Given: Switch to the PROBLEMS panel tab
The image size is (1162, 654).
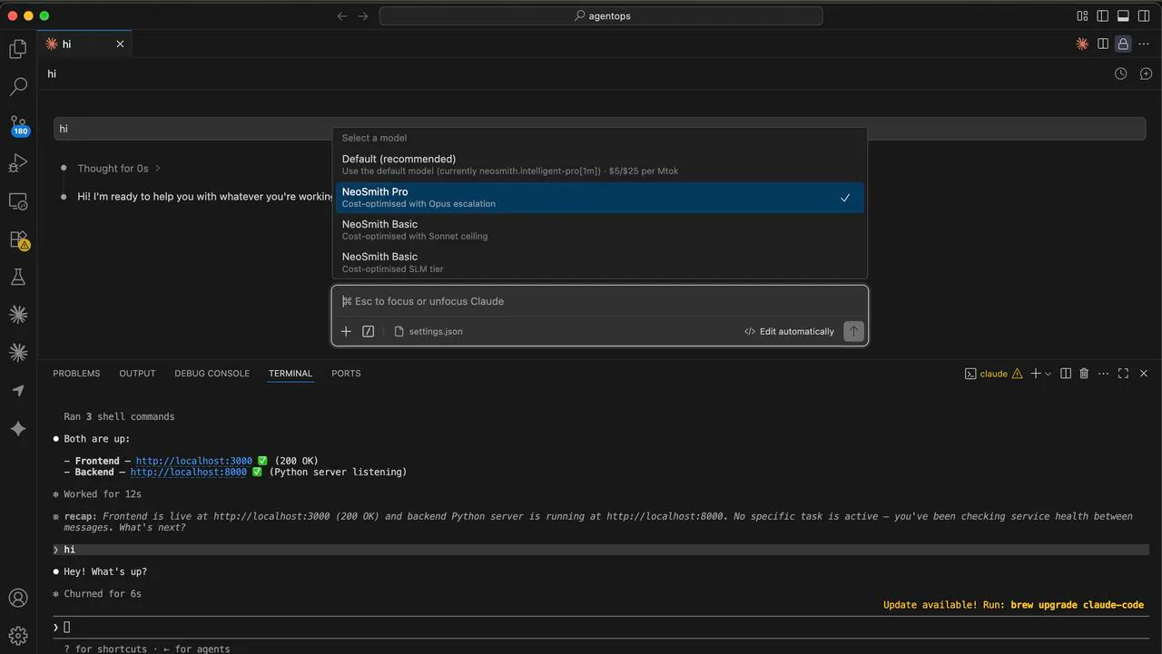Looking at the screenshot, I should coord(76,373).
